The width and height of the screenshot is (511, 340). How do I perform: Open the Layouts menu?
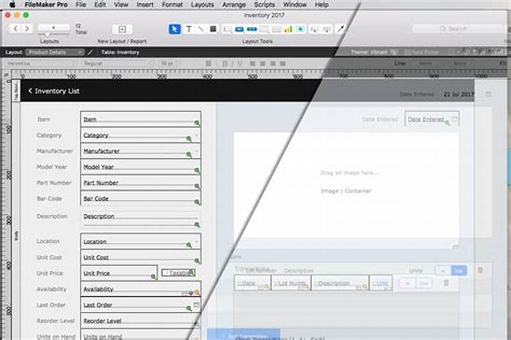coord(202,4)
